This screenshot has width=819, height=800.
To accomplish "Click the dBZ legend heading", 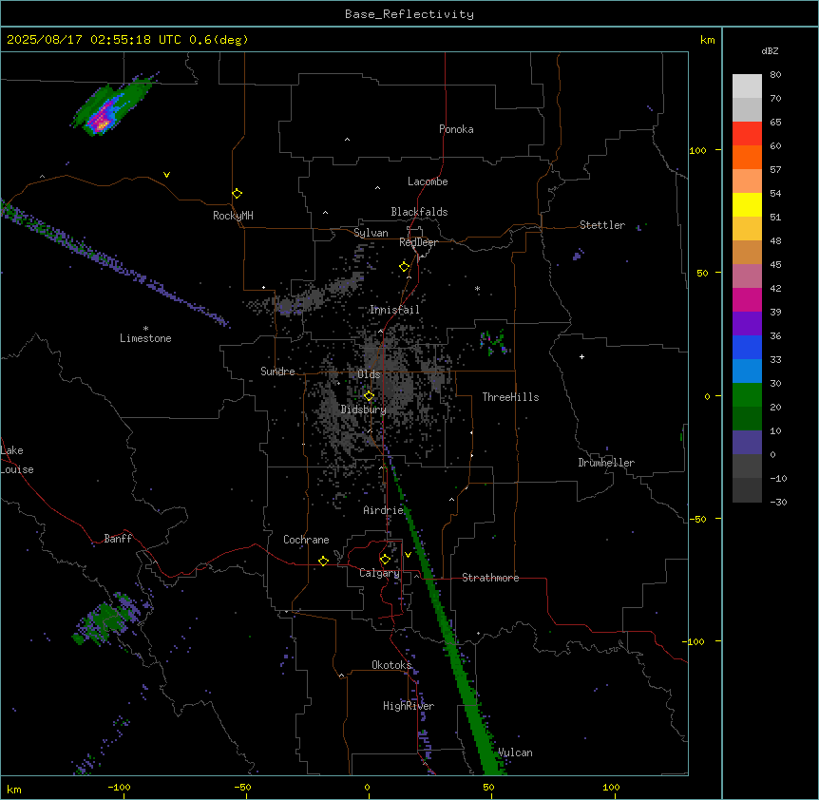I will [770, 50].
